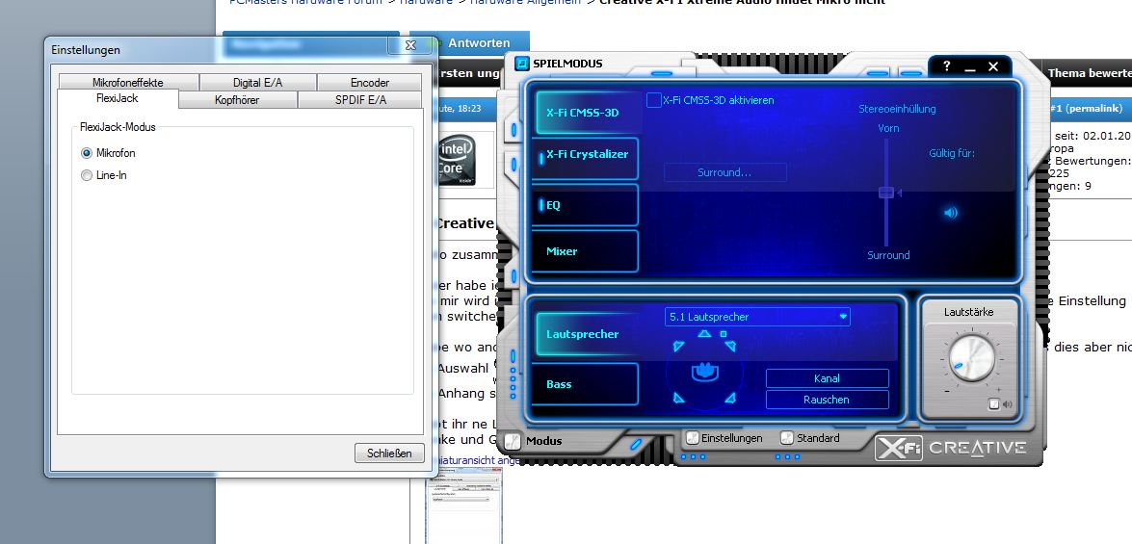The width and height of the screenshot is (1132, 544).
Task: Click the small square subwoofer icon
Action: point(724,334)
